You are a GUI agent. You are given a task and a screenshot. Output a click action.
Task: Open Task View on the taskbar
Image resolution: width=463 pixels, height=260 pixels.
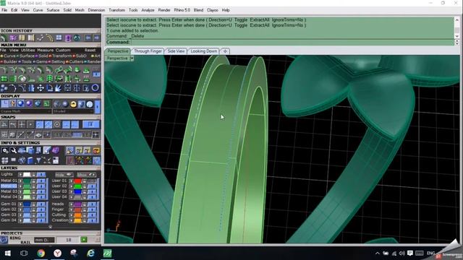pyautogui.click(x=24, y=253)
